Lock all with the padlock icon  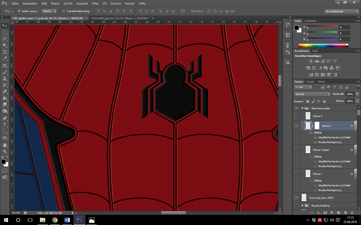click(x=324, y=101)
